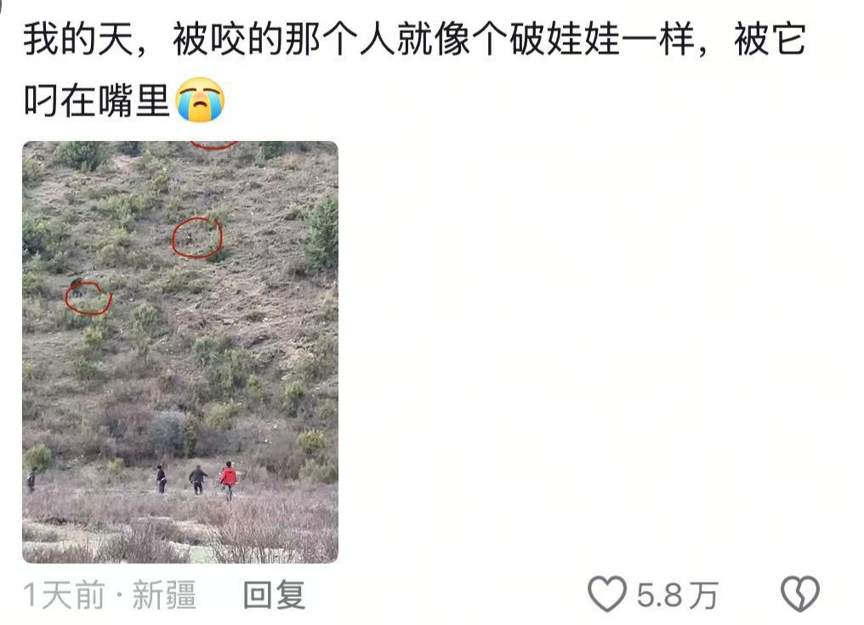Select the comment text starting with 我的天
Viewport: 864px width, 625px height.
point(414,70)
